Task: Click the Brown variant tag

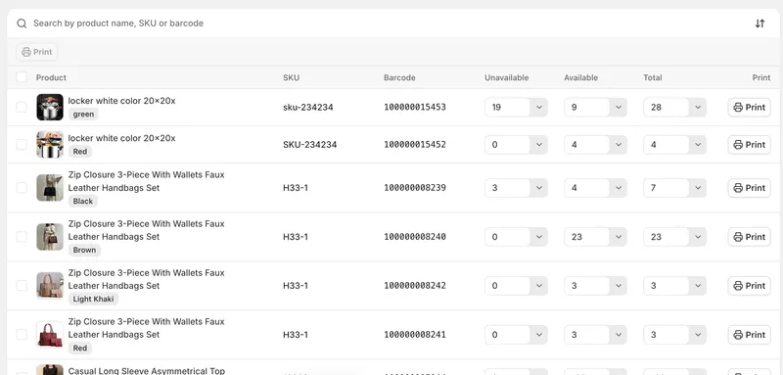Action: tap(84, 251)
